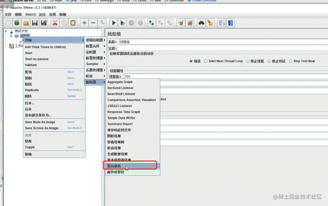Expand the 前置处理器 submenu

(x=96, y=58)
